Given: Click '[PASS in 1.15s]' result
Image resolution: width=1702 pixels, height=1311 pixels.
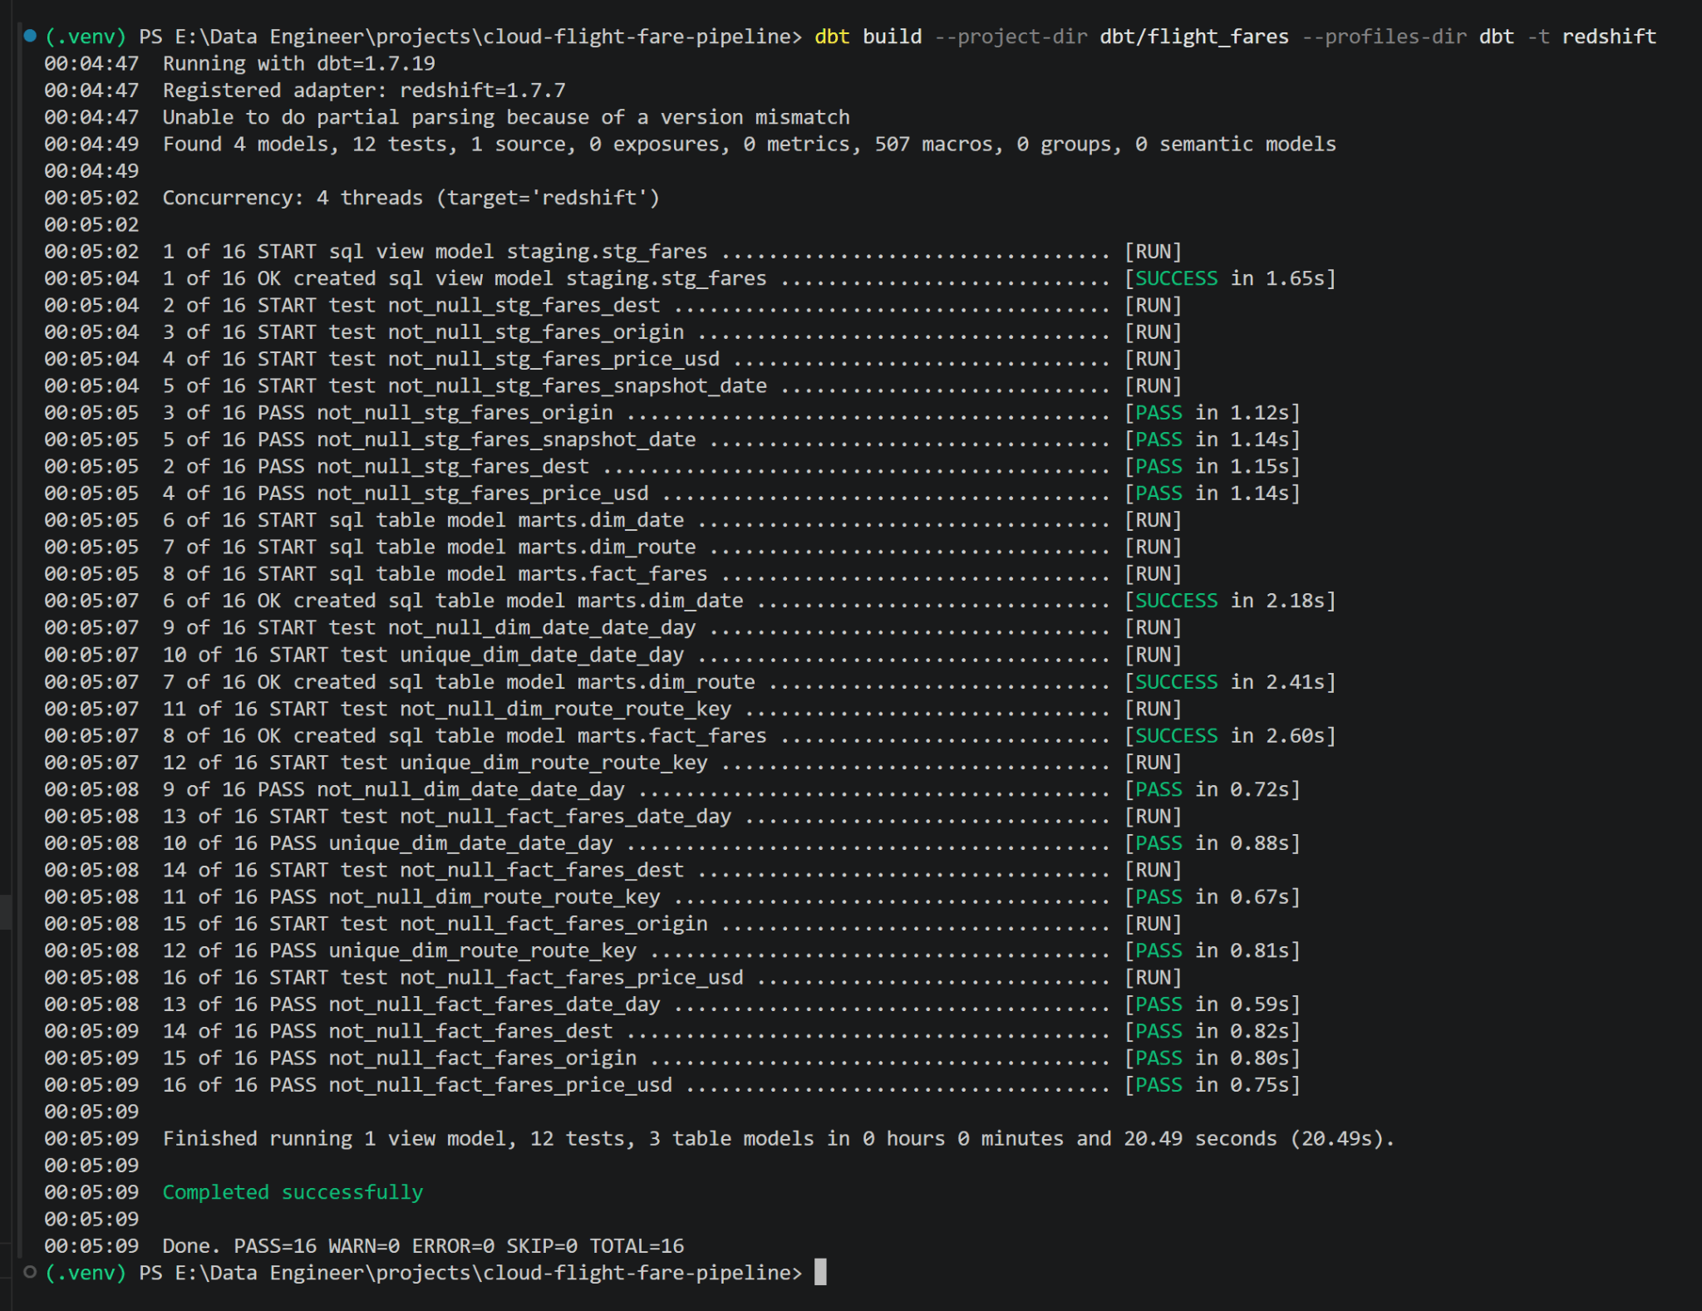Looking at the screenshot, I should tap(1213, 466).
